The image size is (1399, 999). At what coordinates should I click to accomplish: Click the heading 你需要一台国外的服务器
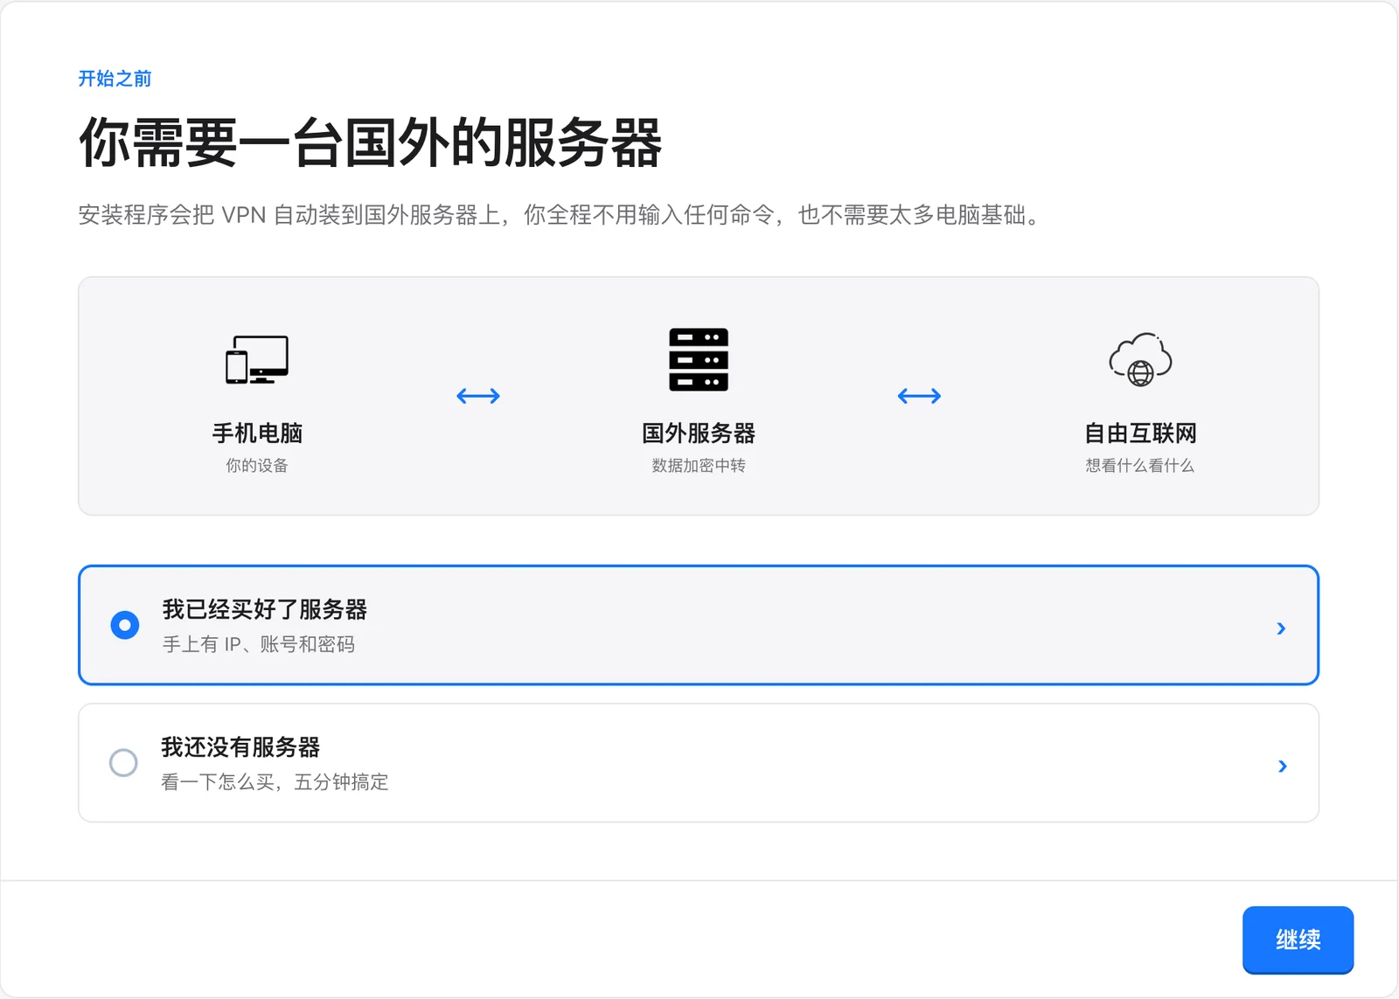point(370,142)
